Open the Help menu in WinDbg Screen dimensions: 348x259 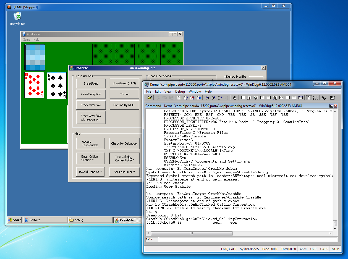[x=208, y=91]
